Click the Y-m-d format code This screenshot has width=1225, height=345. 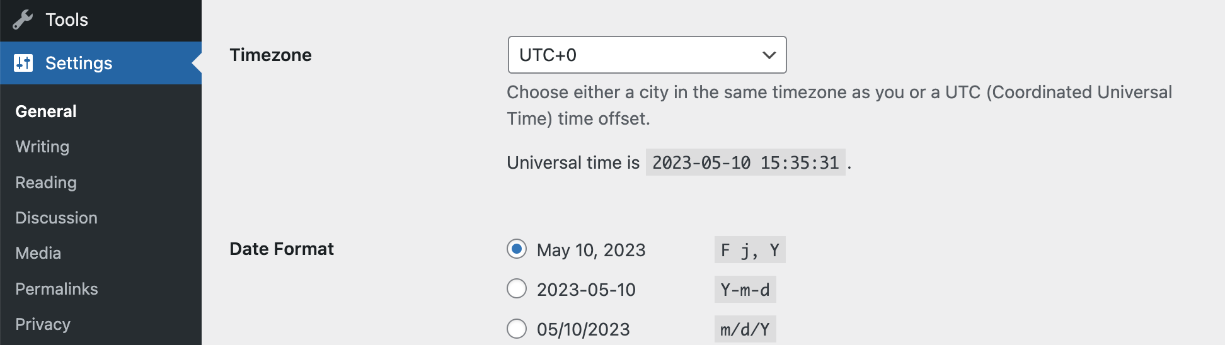(x=745, y=290)
